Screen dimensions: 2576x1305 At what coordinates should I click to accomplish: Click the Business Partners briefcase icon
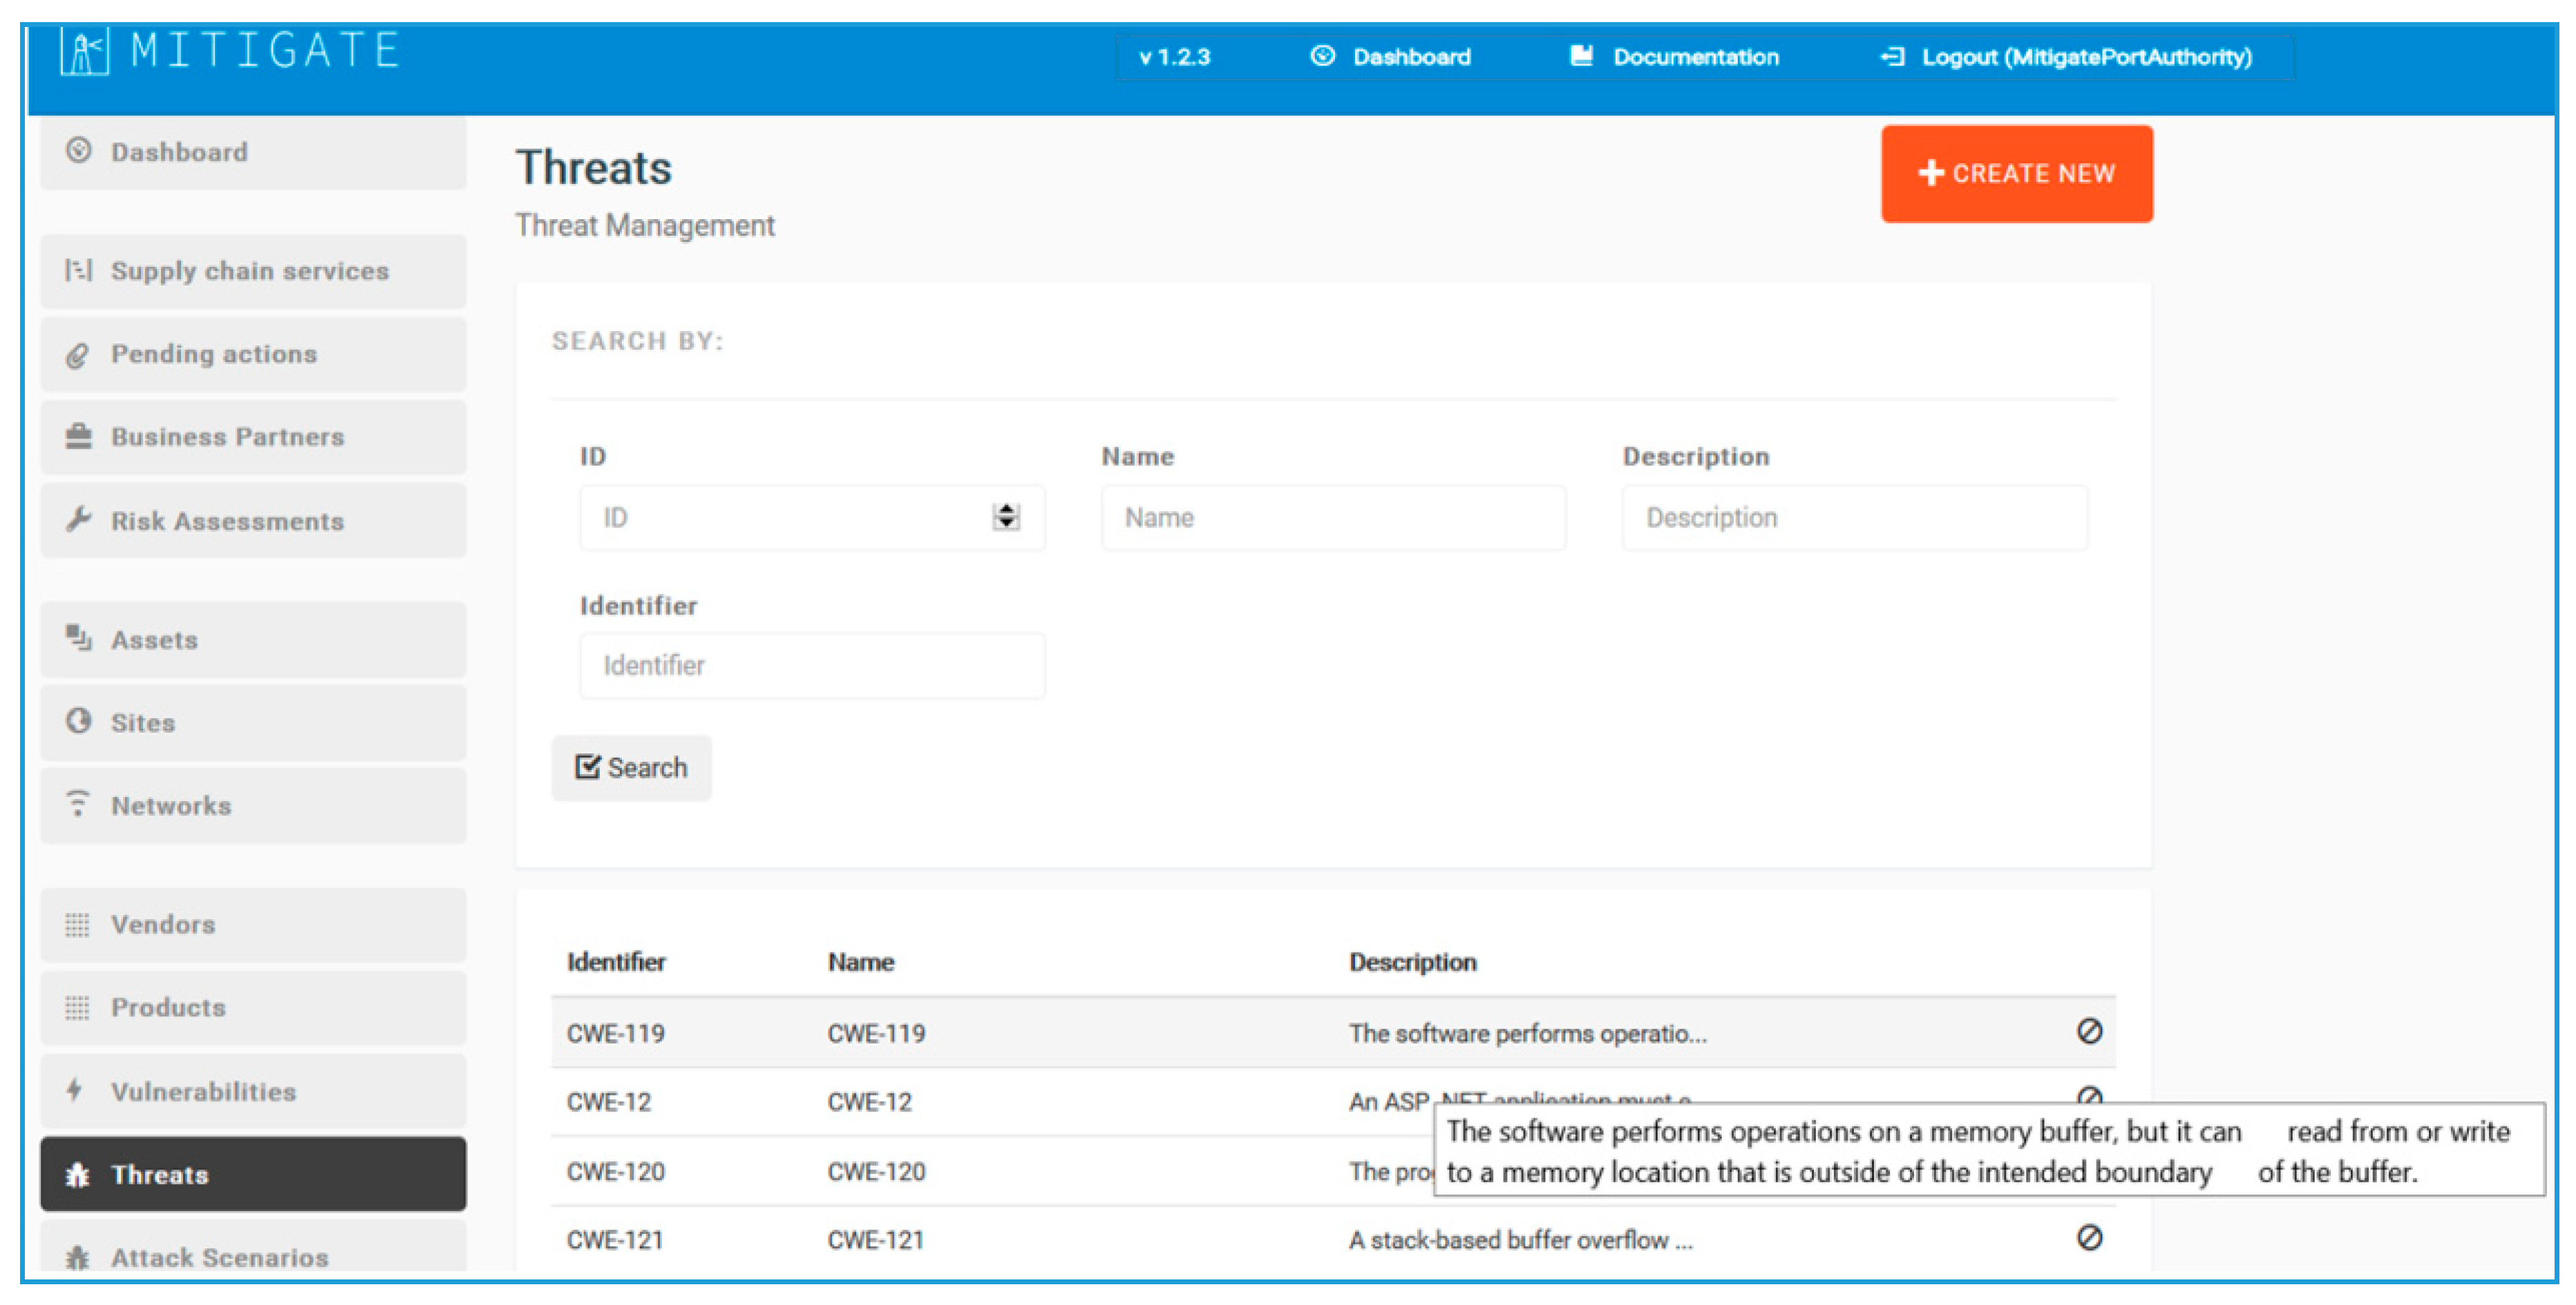coord(78,437)
